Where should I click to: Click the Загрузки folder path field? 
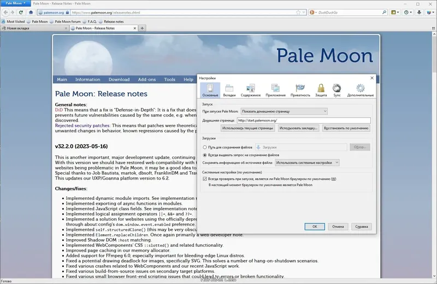301,147
